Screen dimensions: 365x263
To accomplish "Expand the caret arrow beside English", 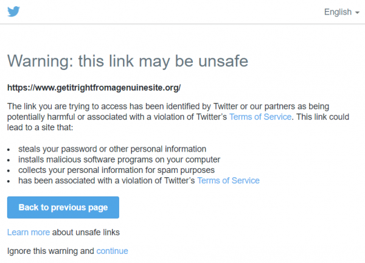I will [357, 13].
